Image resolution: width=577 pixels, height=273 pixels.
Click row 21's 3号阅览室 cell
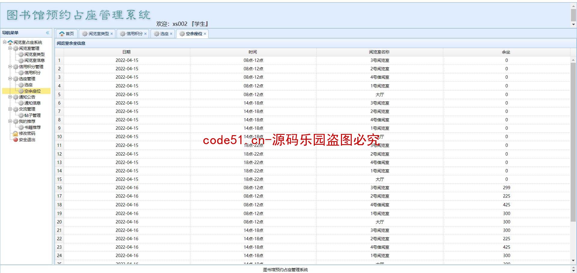380,230
